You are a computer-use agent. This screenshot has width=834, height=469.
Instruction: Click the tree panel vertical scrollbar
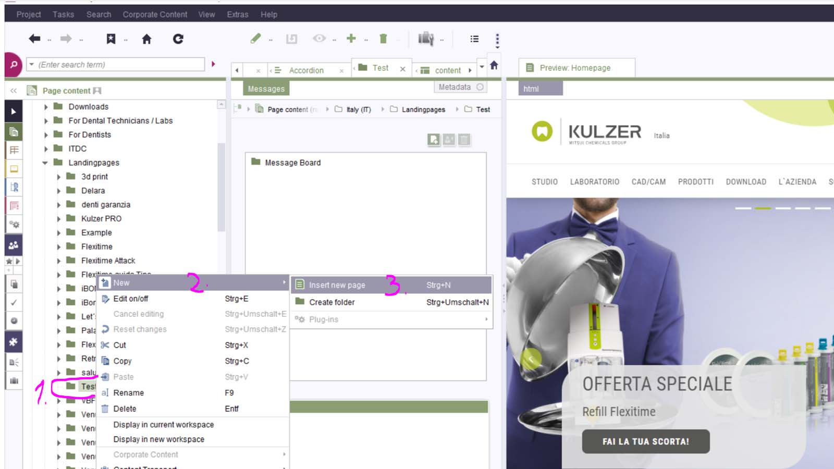[221, 188]
